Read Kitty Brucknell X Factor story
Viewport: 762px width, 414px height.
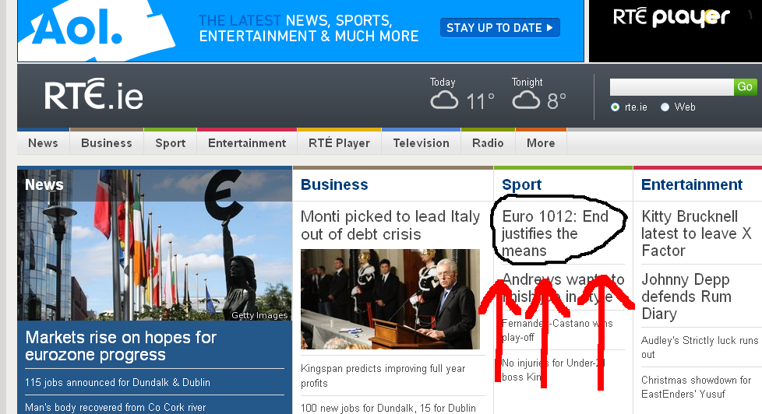[x=696, y=233]
